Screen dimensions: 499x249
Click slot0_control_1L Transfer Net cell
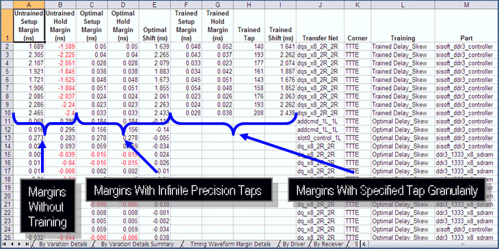[x=320, y=138]
